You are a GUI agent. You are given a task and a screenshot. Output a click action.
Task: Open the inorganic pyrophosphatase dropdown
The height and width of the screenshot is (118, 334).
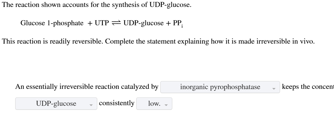[220, 87]
